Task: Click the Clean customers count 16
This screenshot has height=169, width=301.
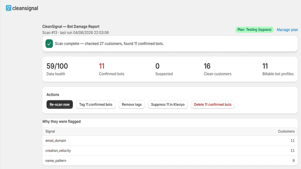Action: pos(207,66)
